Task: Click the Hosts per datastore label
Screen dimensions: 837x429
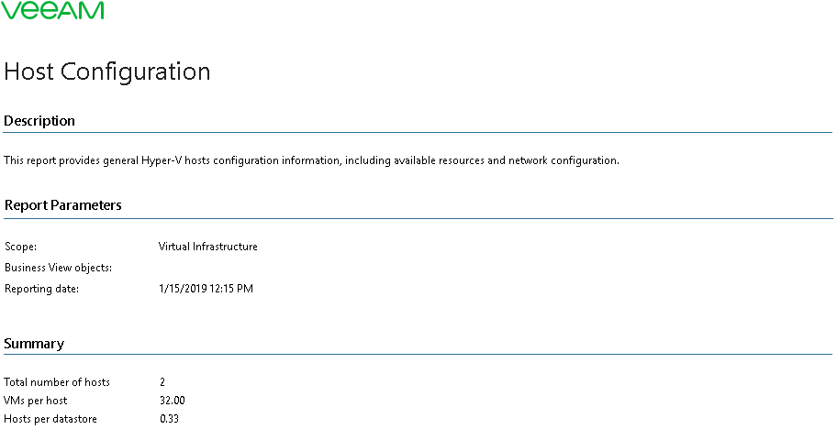Action: (x=50, y=420)
